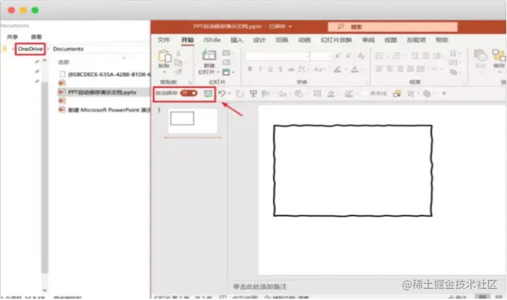Apply Italic formatting

click(x=260, y=69)
